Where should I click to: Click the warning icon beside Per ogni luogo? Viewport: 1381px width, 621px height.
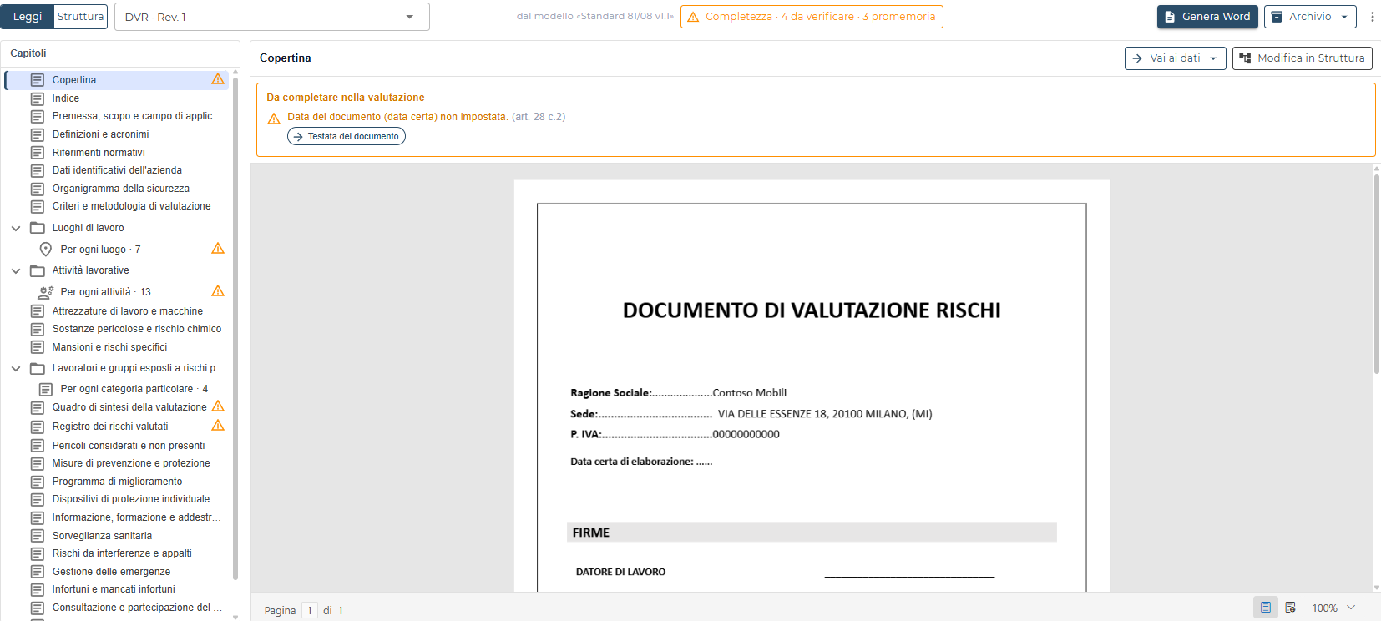(x=218, y=249)
